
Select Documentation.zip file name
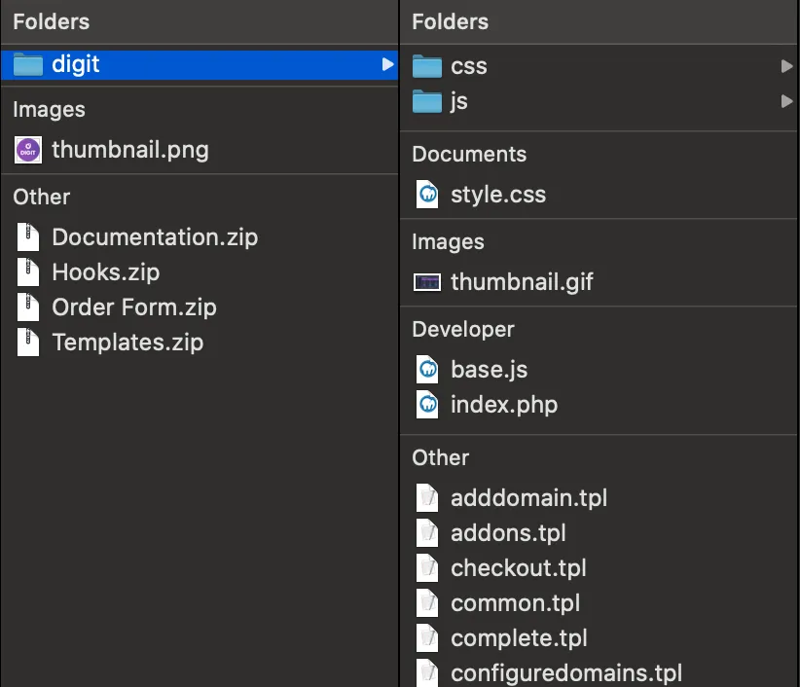pyautogui.click(x=155, y=237)
